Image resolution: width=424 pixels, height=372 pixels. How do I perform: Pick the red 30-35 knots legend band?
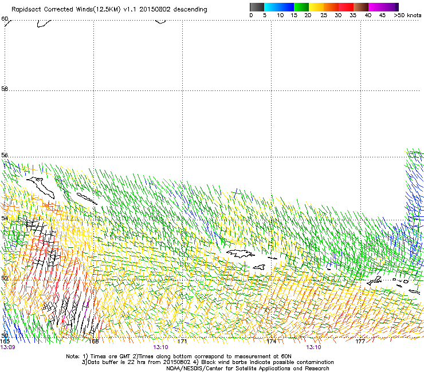[x=346, y=7]
